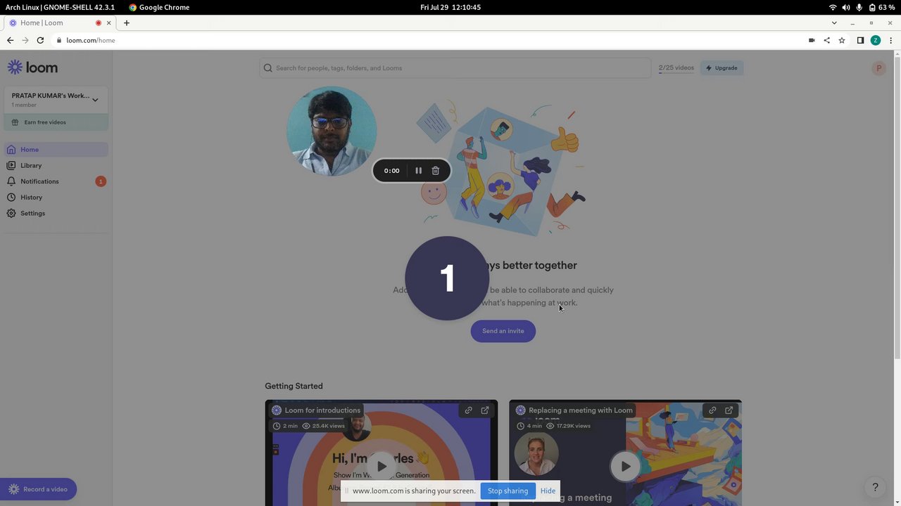Click the camera bubble preview
The height and width of the screenshot is (506, 901).
(x=332, y=131)
